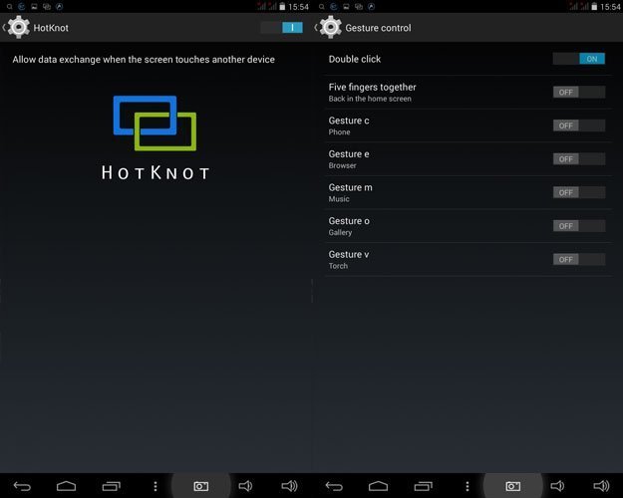Take screenshot from Gesture control navbar

(513, 486)
